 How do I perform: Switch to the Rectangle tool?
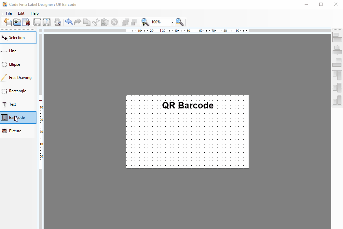tap(18, 91)
